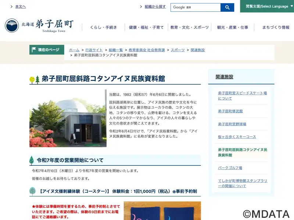This screenshot has height=220, width=294.
Task: Open the 組織から探す link
Action: tap(155, 7)
